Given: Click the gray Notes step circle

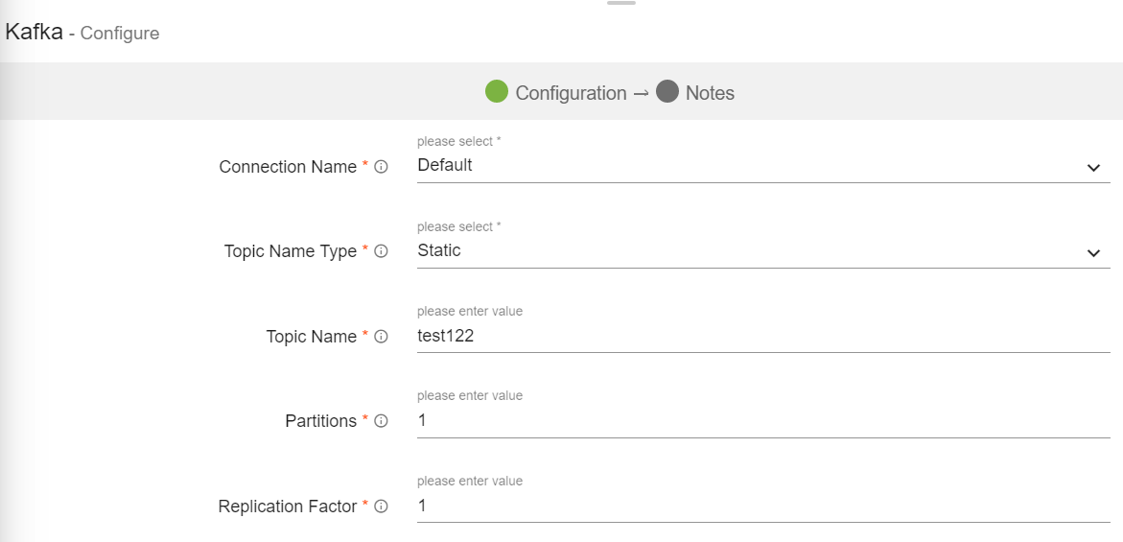Looking at the screenshot, I should click(667, 92).
